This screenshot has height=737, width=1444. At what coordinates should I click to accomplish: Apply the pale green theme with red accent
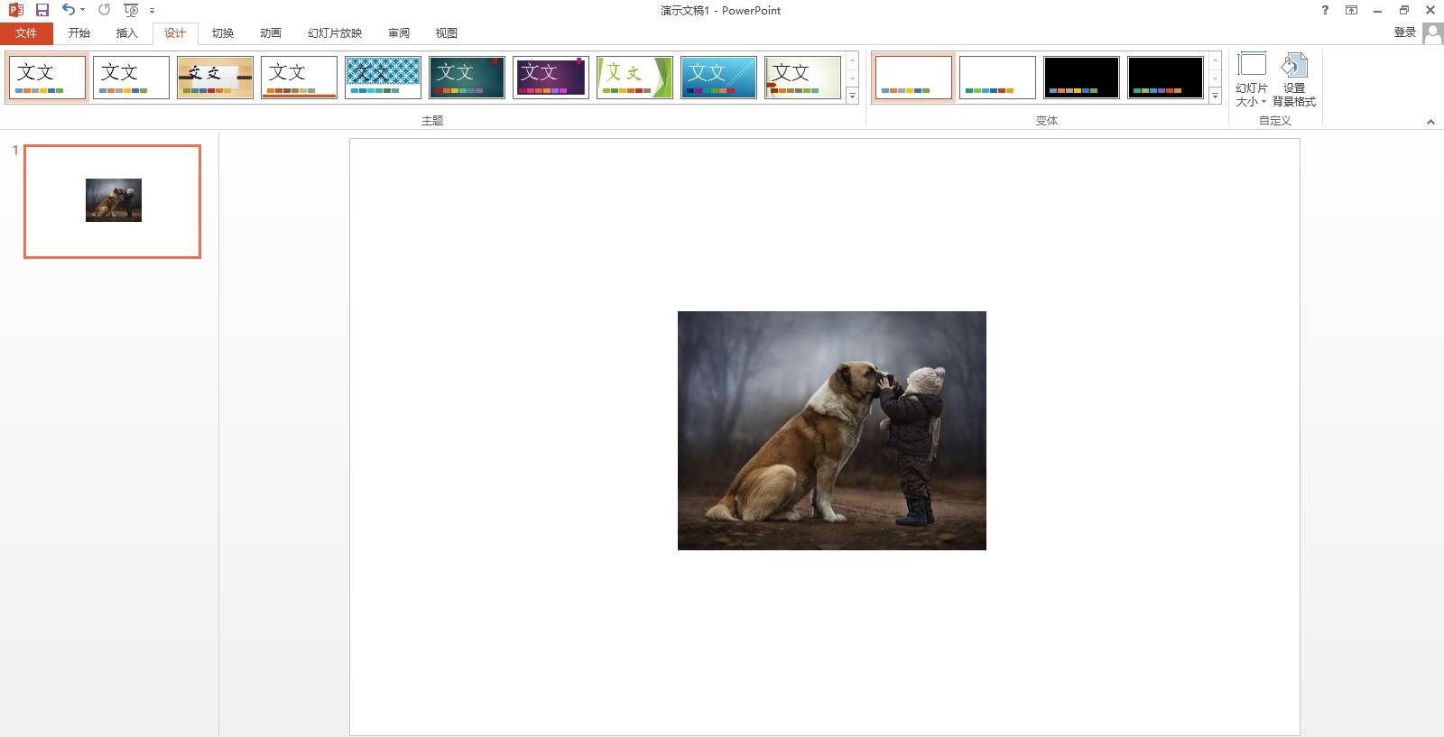click(802, 78)
